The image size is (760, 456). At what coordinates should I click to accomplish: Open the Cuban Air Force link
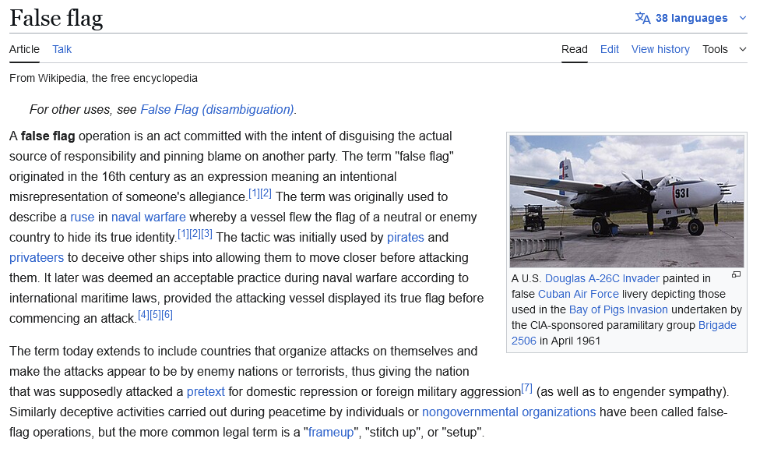tap(579, 294)
